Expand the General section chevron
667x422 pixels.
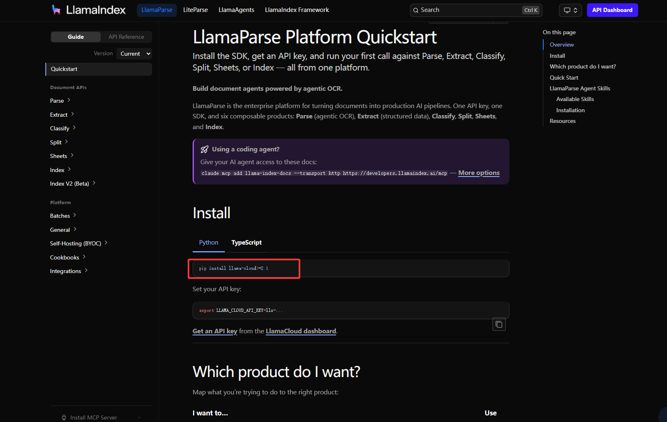[x=75, y=229]
